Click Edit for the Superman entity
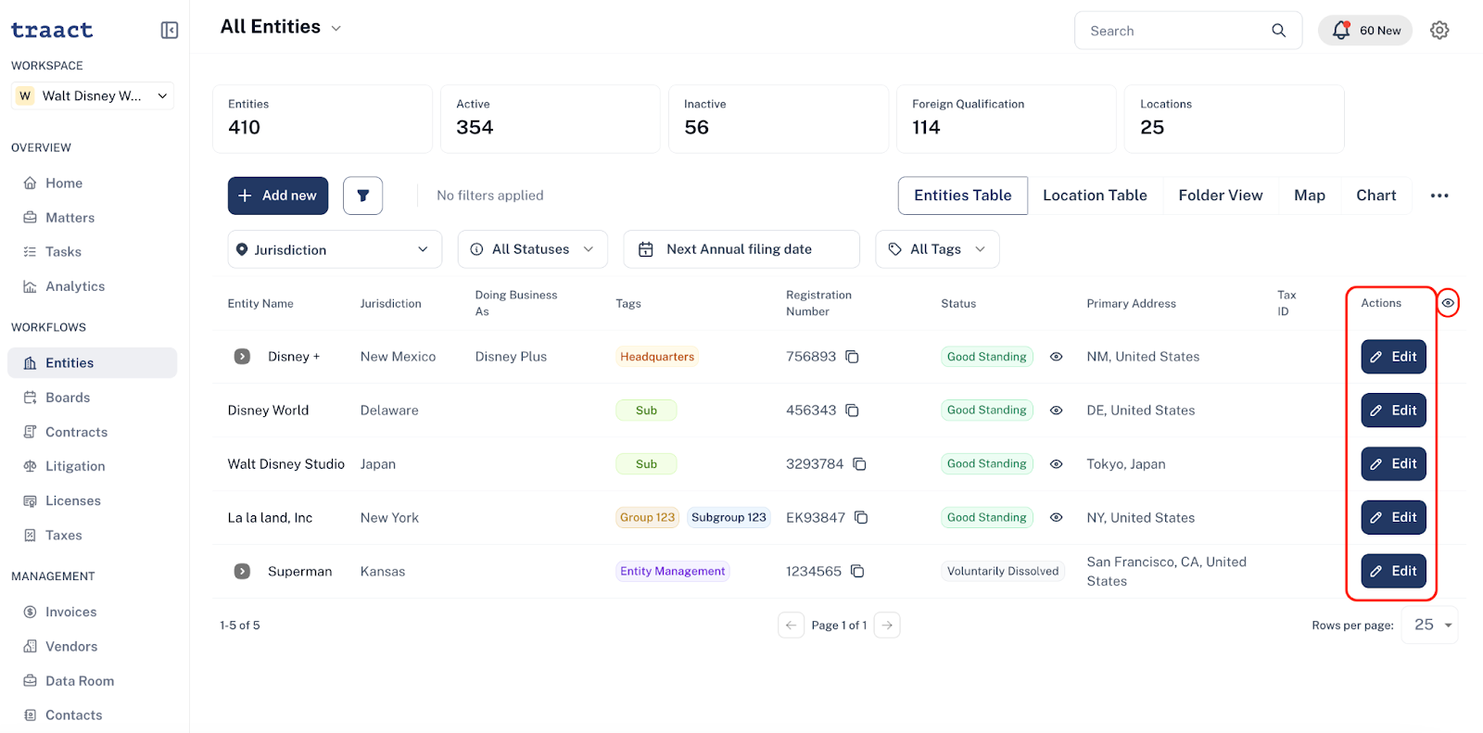Viewport: 1483px width, 733px height. (1393, 571)
